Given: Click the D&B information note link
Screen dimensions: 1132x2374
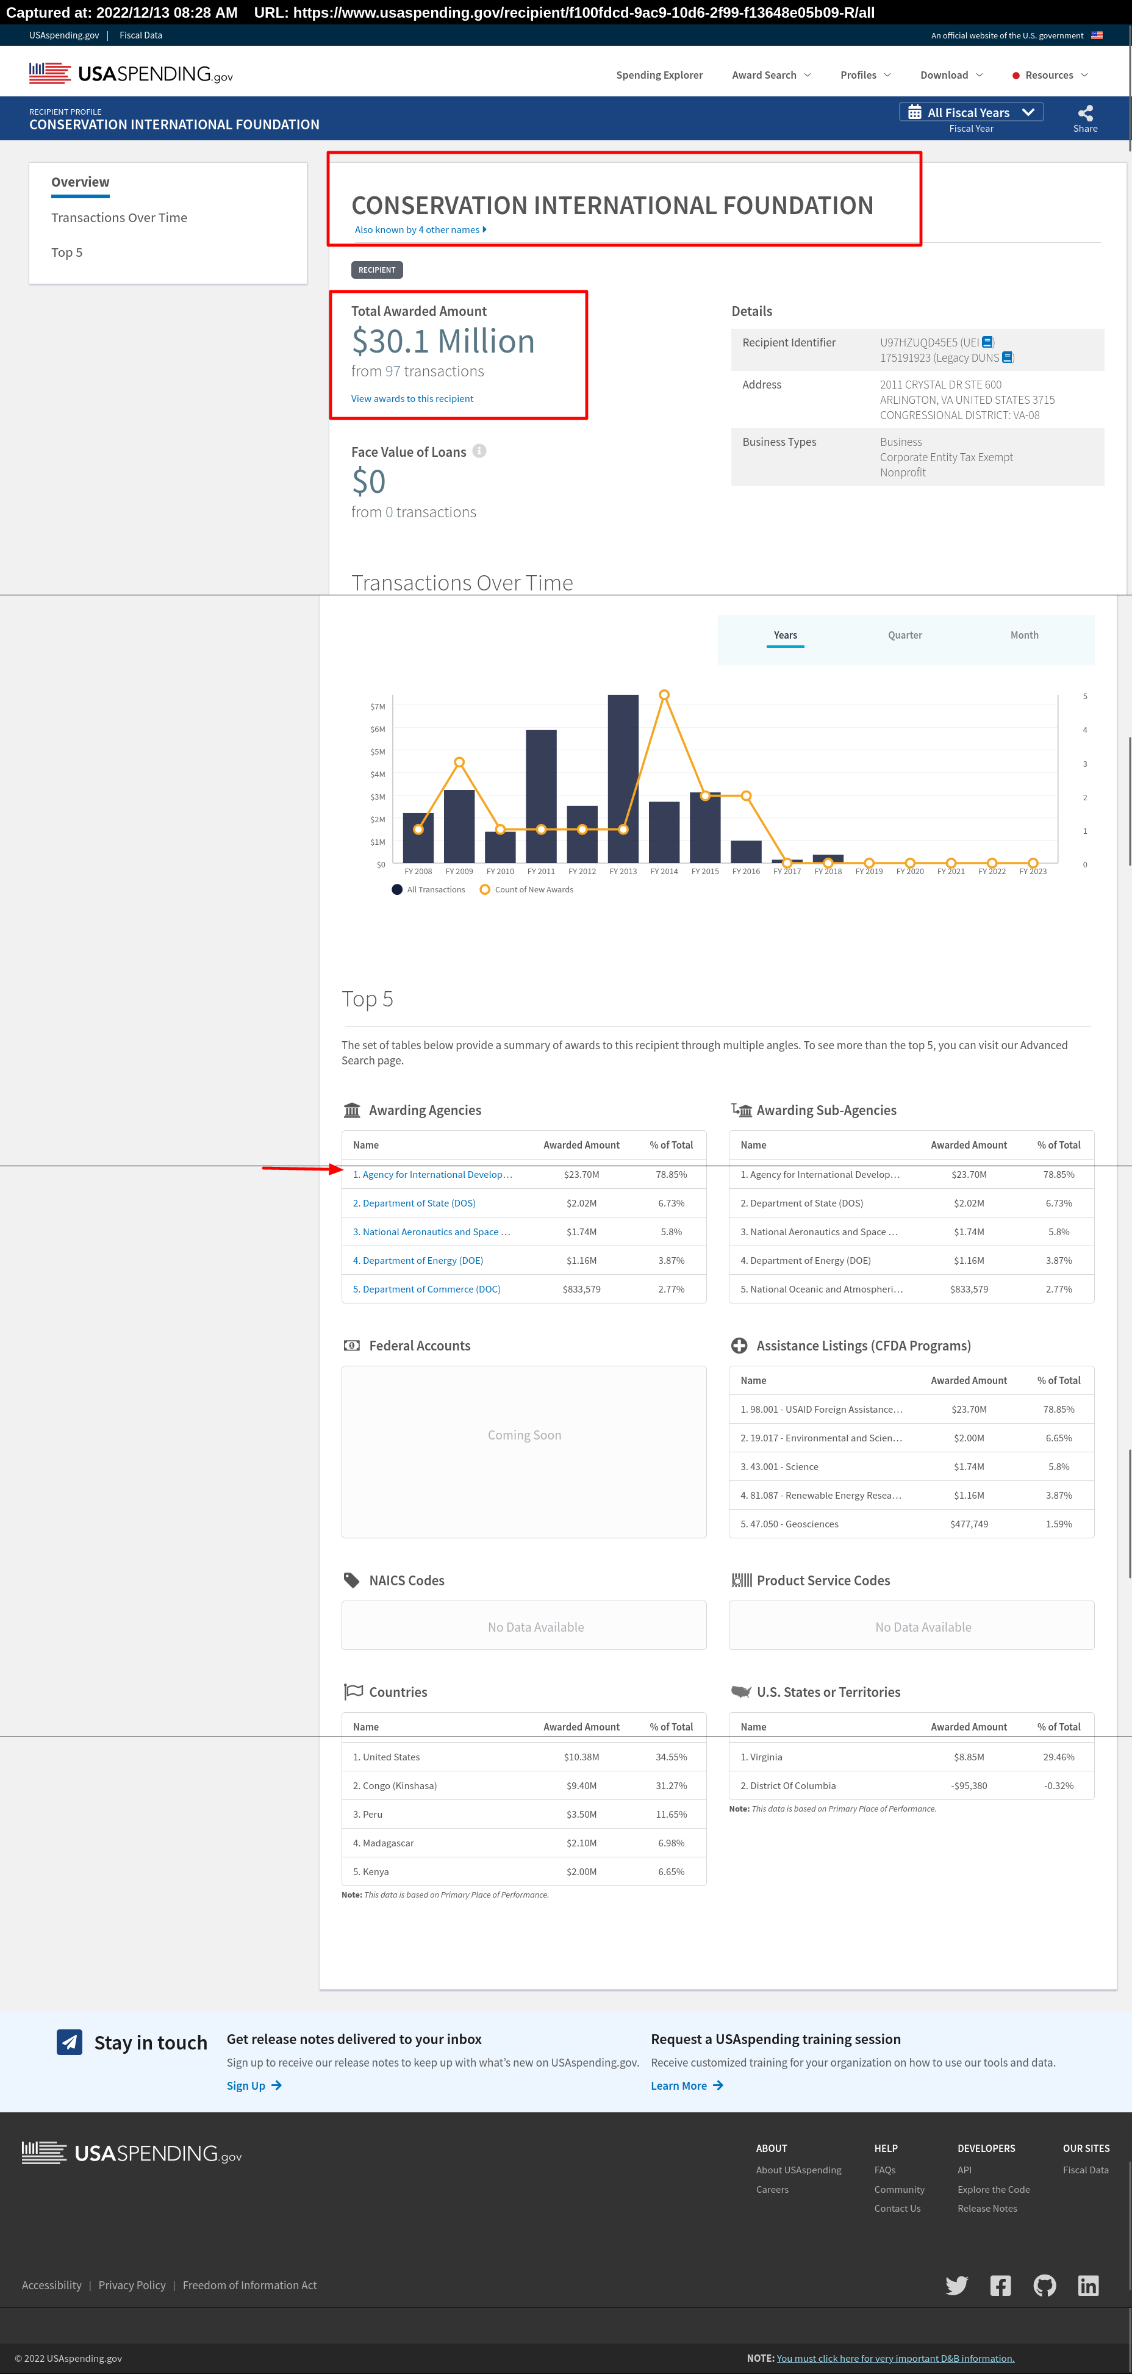Looking at the screenshot, I should [895, 2358].
